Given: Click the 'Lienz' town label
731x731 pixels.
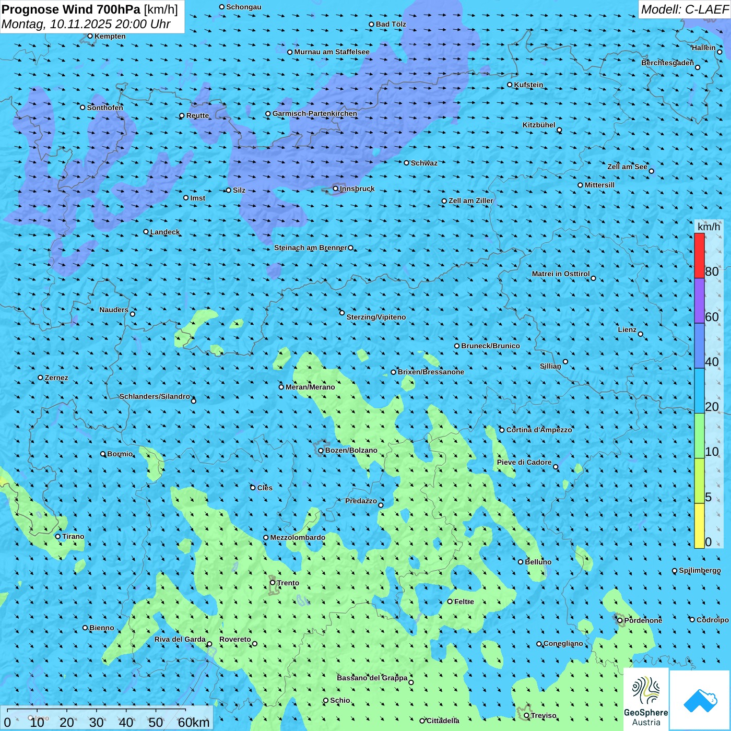Looking at the screenshot, I should point(627,329).
